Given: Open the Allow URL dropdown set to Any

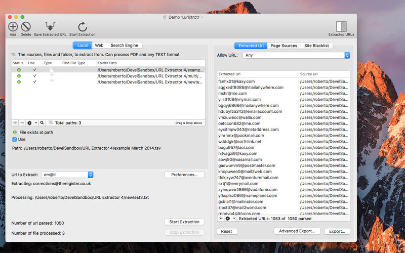Looking at the screenshot, I should 296,55.
